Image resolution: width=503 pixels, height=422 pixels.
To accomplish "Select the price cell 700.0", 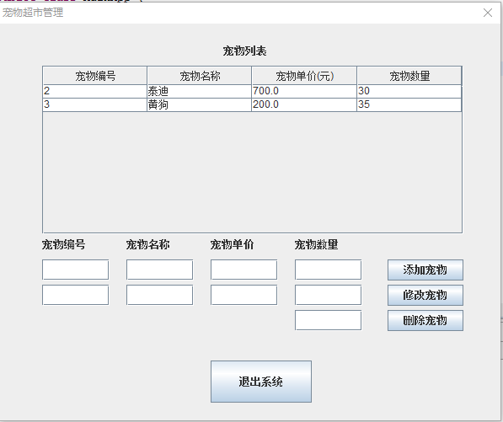I will (x=304, y=91).
